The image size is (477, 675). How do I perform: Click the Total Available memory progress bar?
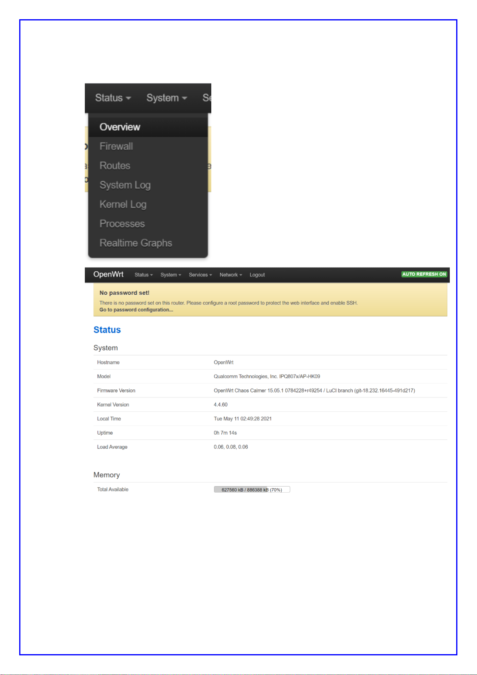click(252, 490)
